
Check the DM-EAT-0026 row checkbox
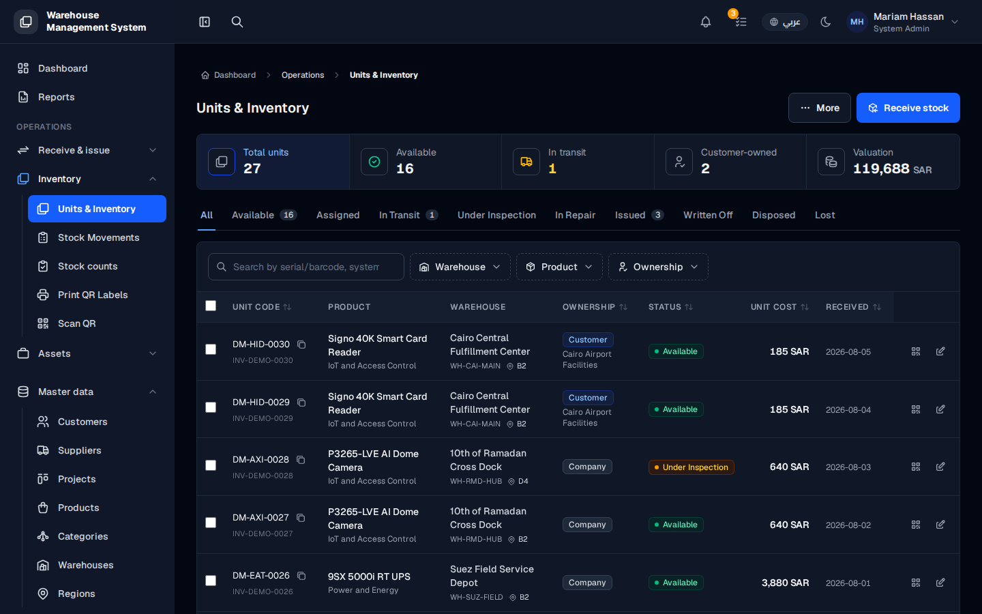click(211, 581)
